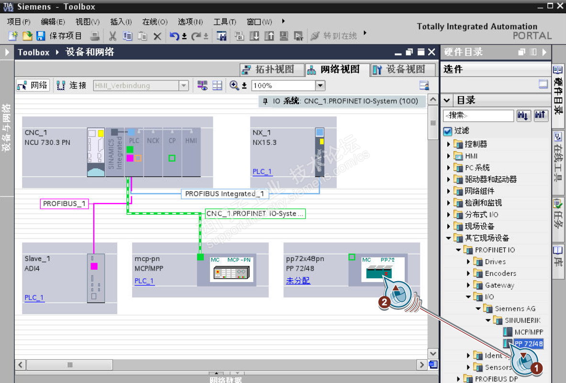Open the 项目(P) menu
This screenshot has width=566, height=383.
[19, 22]
